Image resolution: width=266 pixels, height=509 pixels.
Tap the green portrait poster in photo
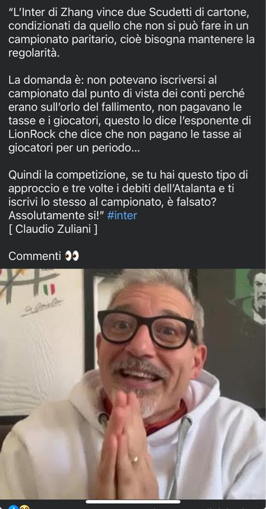[x=251, y=298]
